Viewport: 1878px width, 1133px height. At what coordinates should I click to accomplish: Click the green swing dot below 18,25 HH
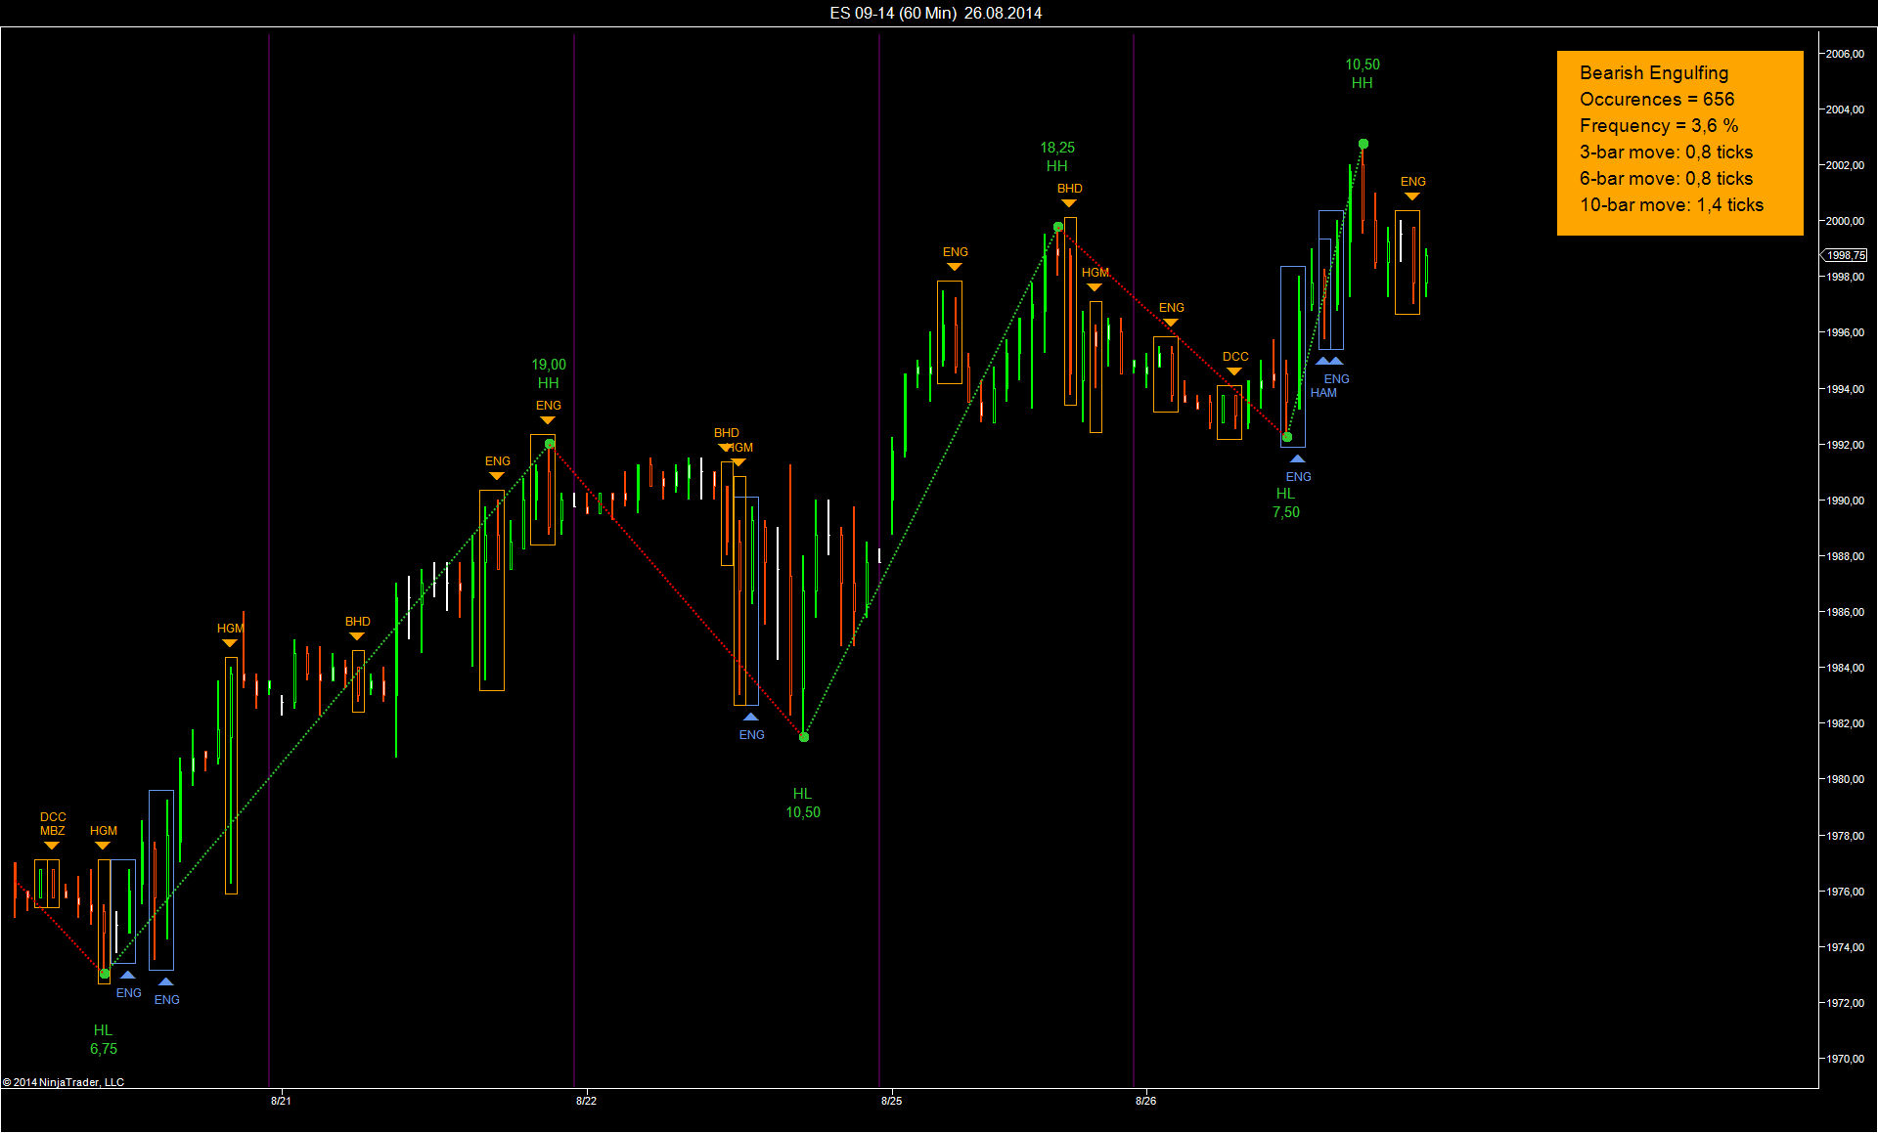[1058, 227]
